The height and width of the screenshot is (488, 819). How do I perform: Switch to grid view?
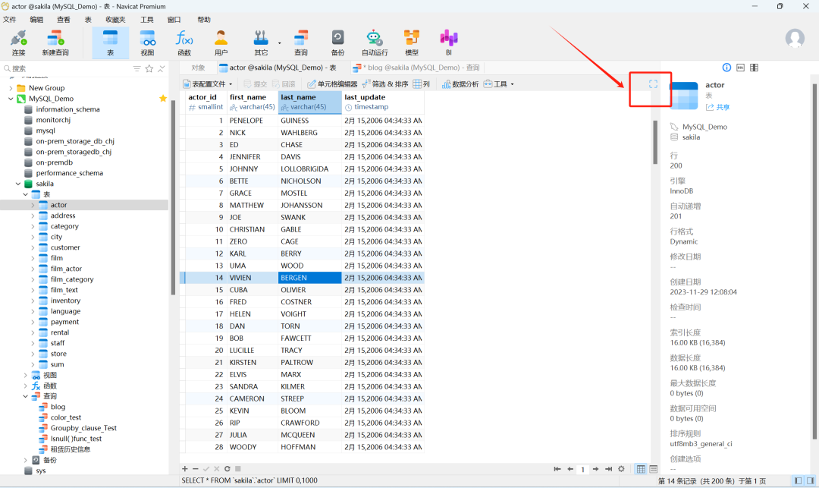click(641, 469)
